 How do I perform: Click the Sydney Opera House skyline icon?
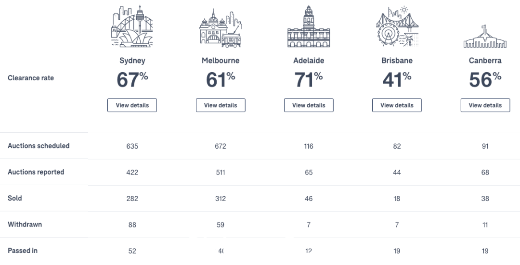[132, 26]
